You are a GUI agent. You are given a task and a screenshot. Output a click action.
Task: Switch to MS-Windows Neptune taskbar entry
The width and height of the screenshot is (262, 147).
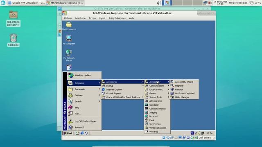(x=65, y=3)
